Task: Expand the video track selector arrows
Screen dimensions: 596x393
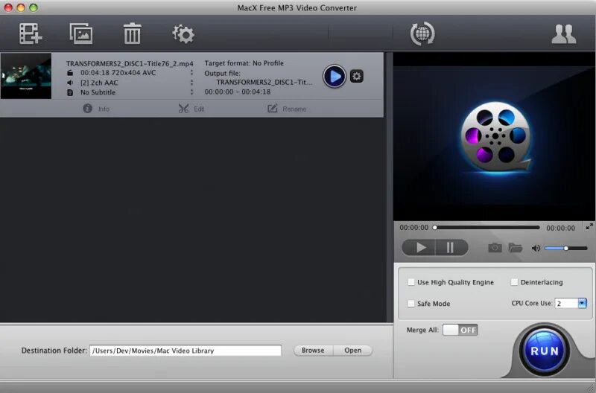Action: tap(191, 72)
